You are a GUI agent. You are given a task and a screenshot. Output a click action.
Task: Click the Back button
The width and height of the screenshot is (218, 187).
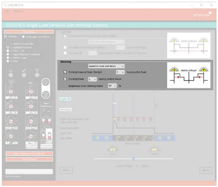66,170
